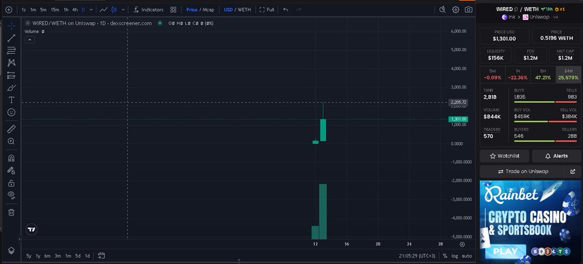Show the 6H stats tab
Viewport: 583px width, 264px height.
[x=543, y=74]
